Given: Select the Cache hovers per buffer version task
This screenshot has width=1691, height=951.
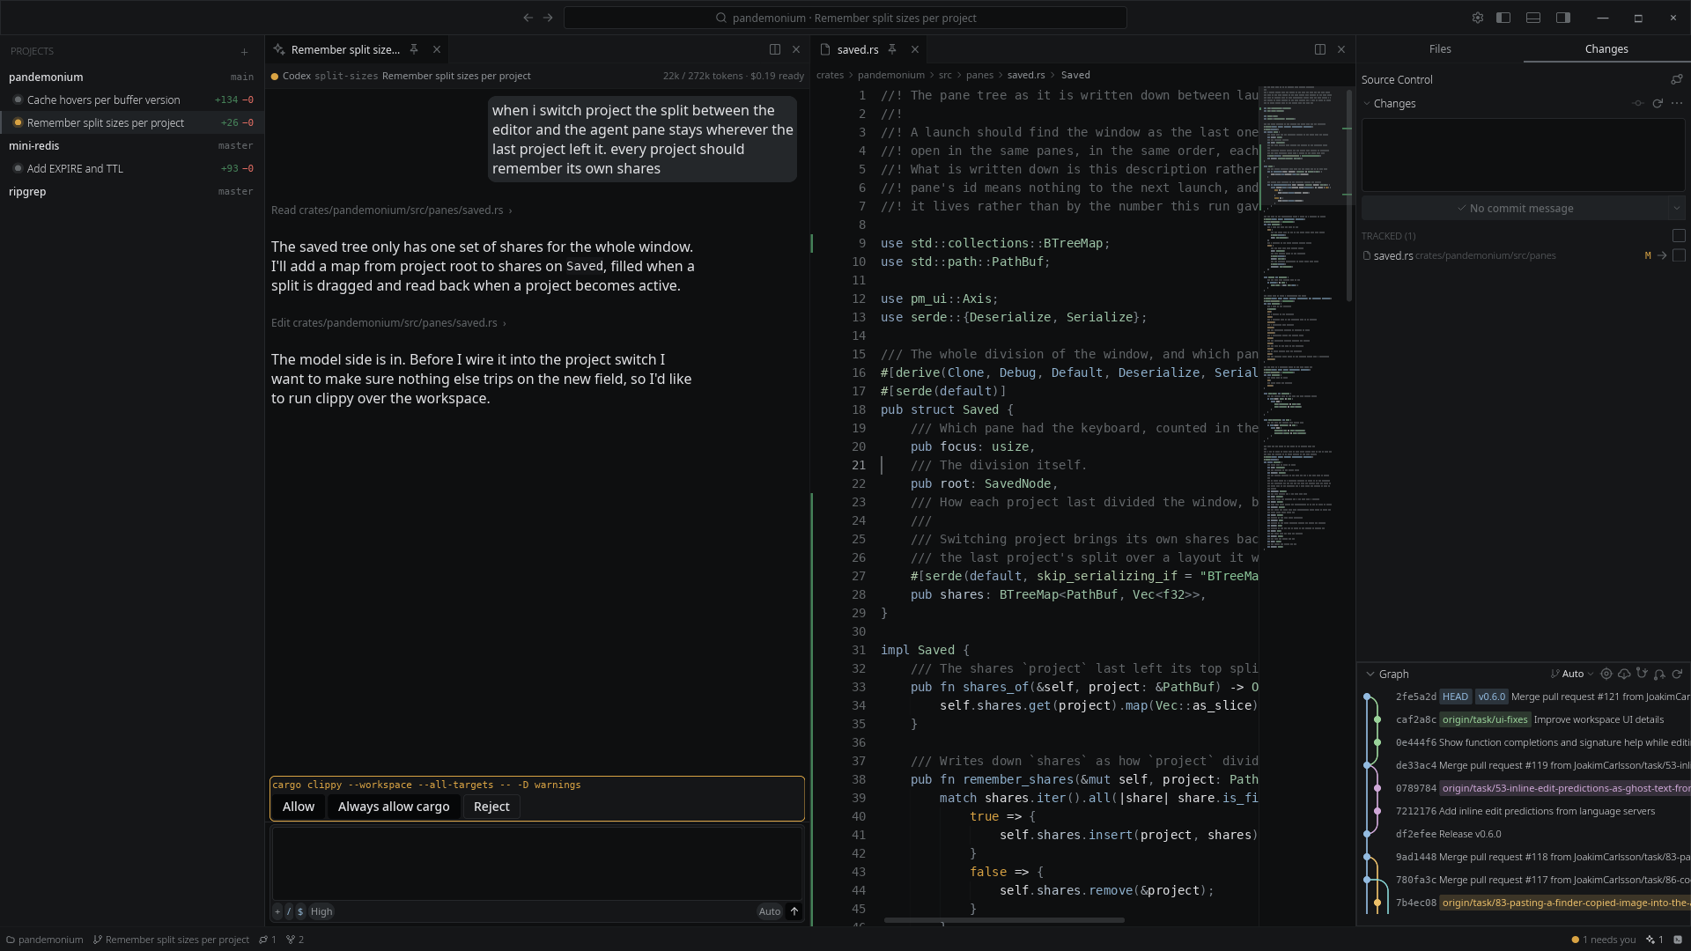Looking at the screenshot, I should [132, 100].
